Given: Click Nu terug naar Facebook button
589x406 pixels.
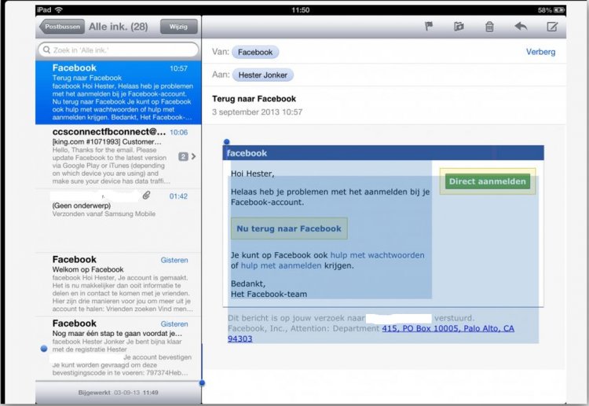Looking at the screenshot, I should click(289, 229).
